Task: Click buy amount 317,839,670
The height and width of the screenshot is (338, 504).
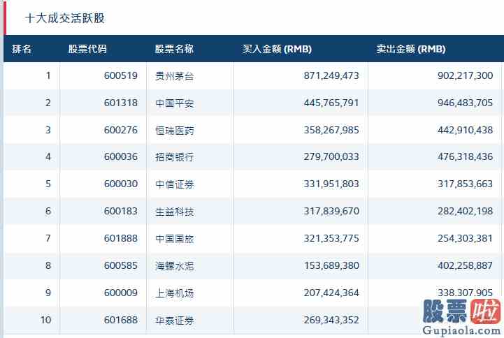Action: (x=331, y=211)
